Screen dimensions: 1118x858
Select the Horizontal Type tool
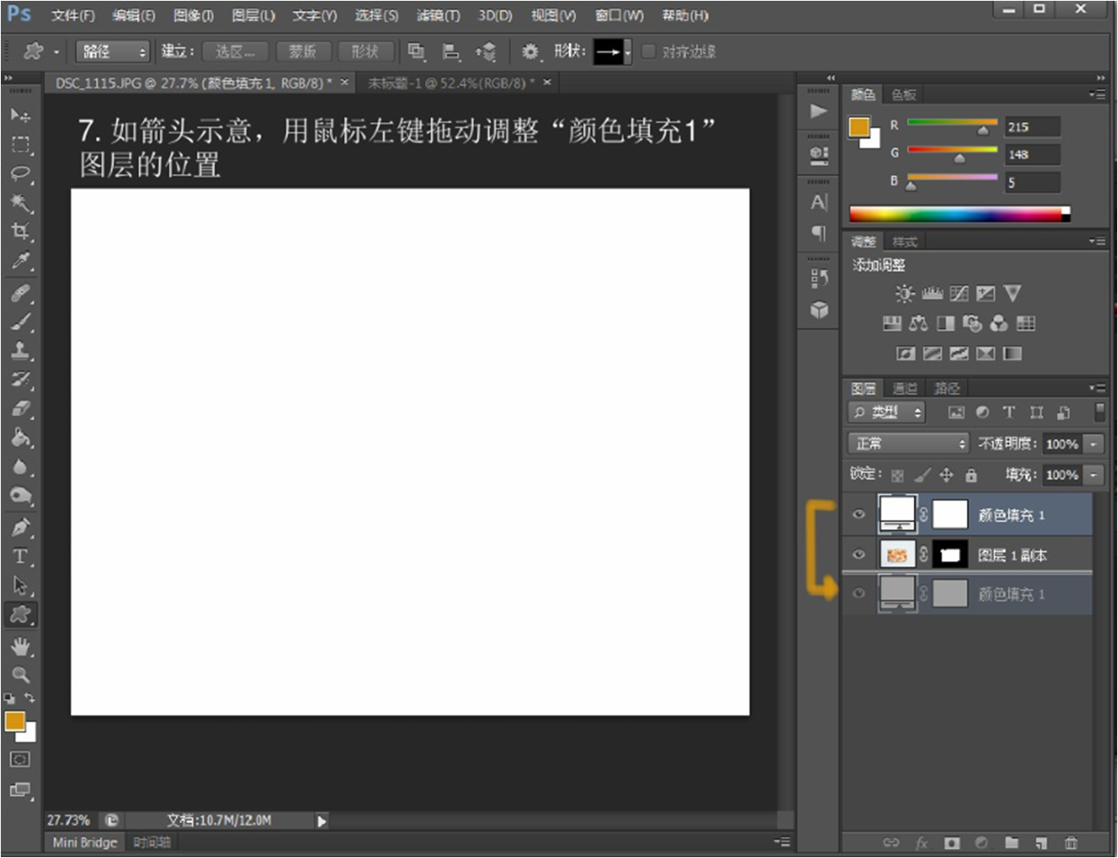click(x=21, y=556)
